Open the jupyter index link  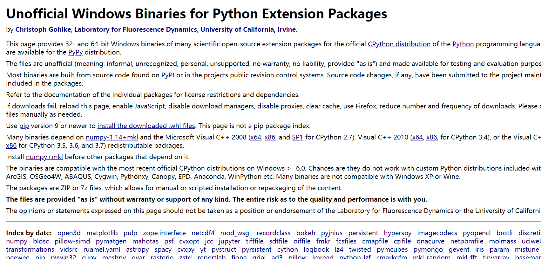(x=229, y=241)
